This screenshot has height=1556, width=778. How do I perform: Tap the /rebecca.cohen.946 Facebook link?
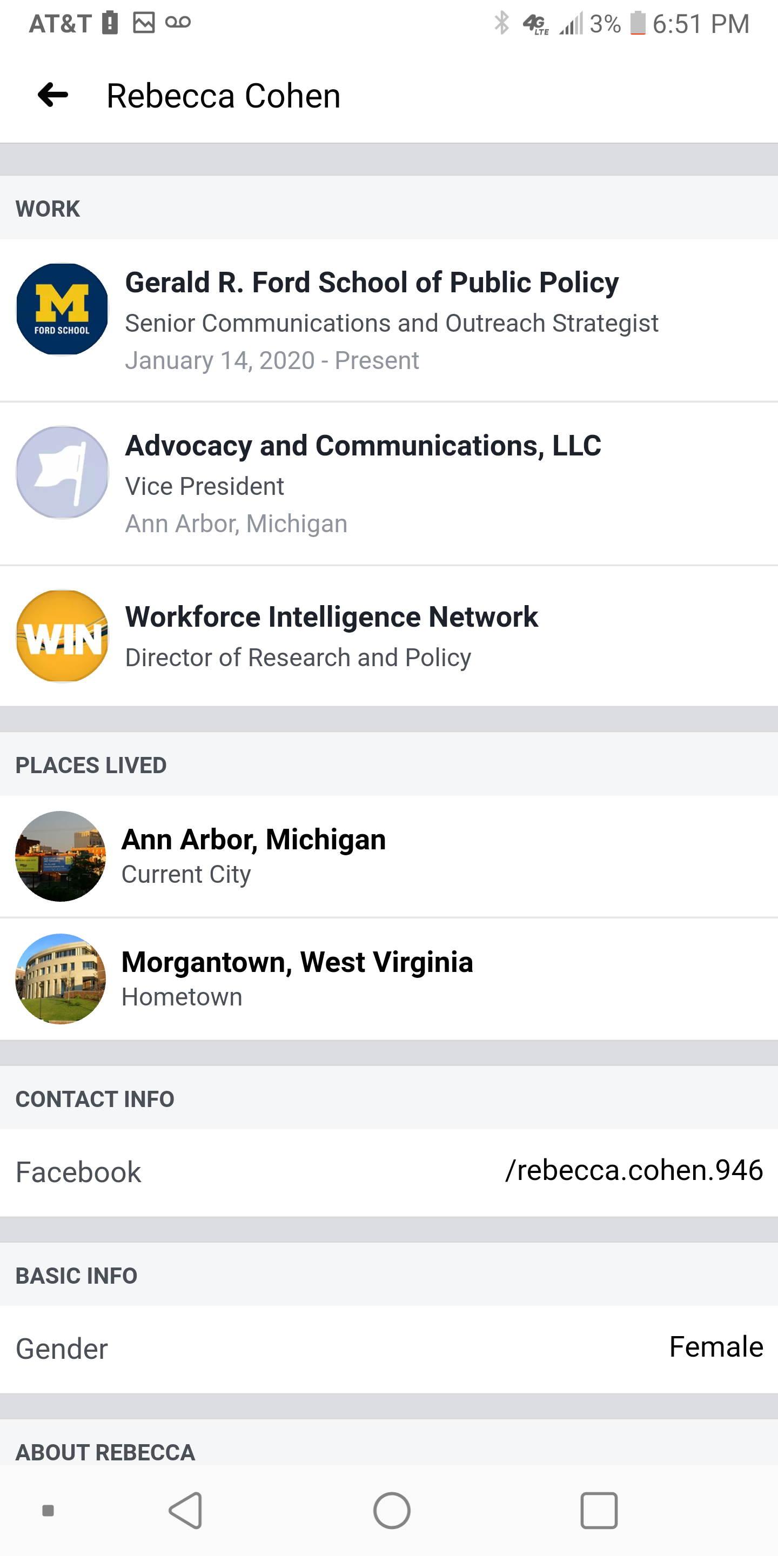tap(634, 1171)
